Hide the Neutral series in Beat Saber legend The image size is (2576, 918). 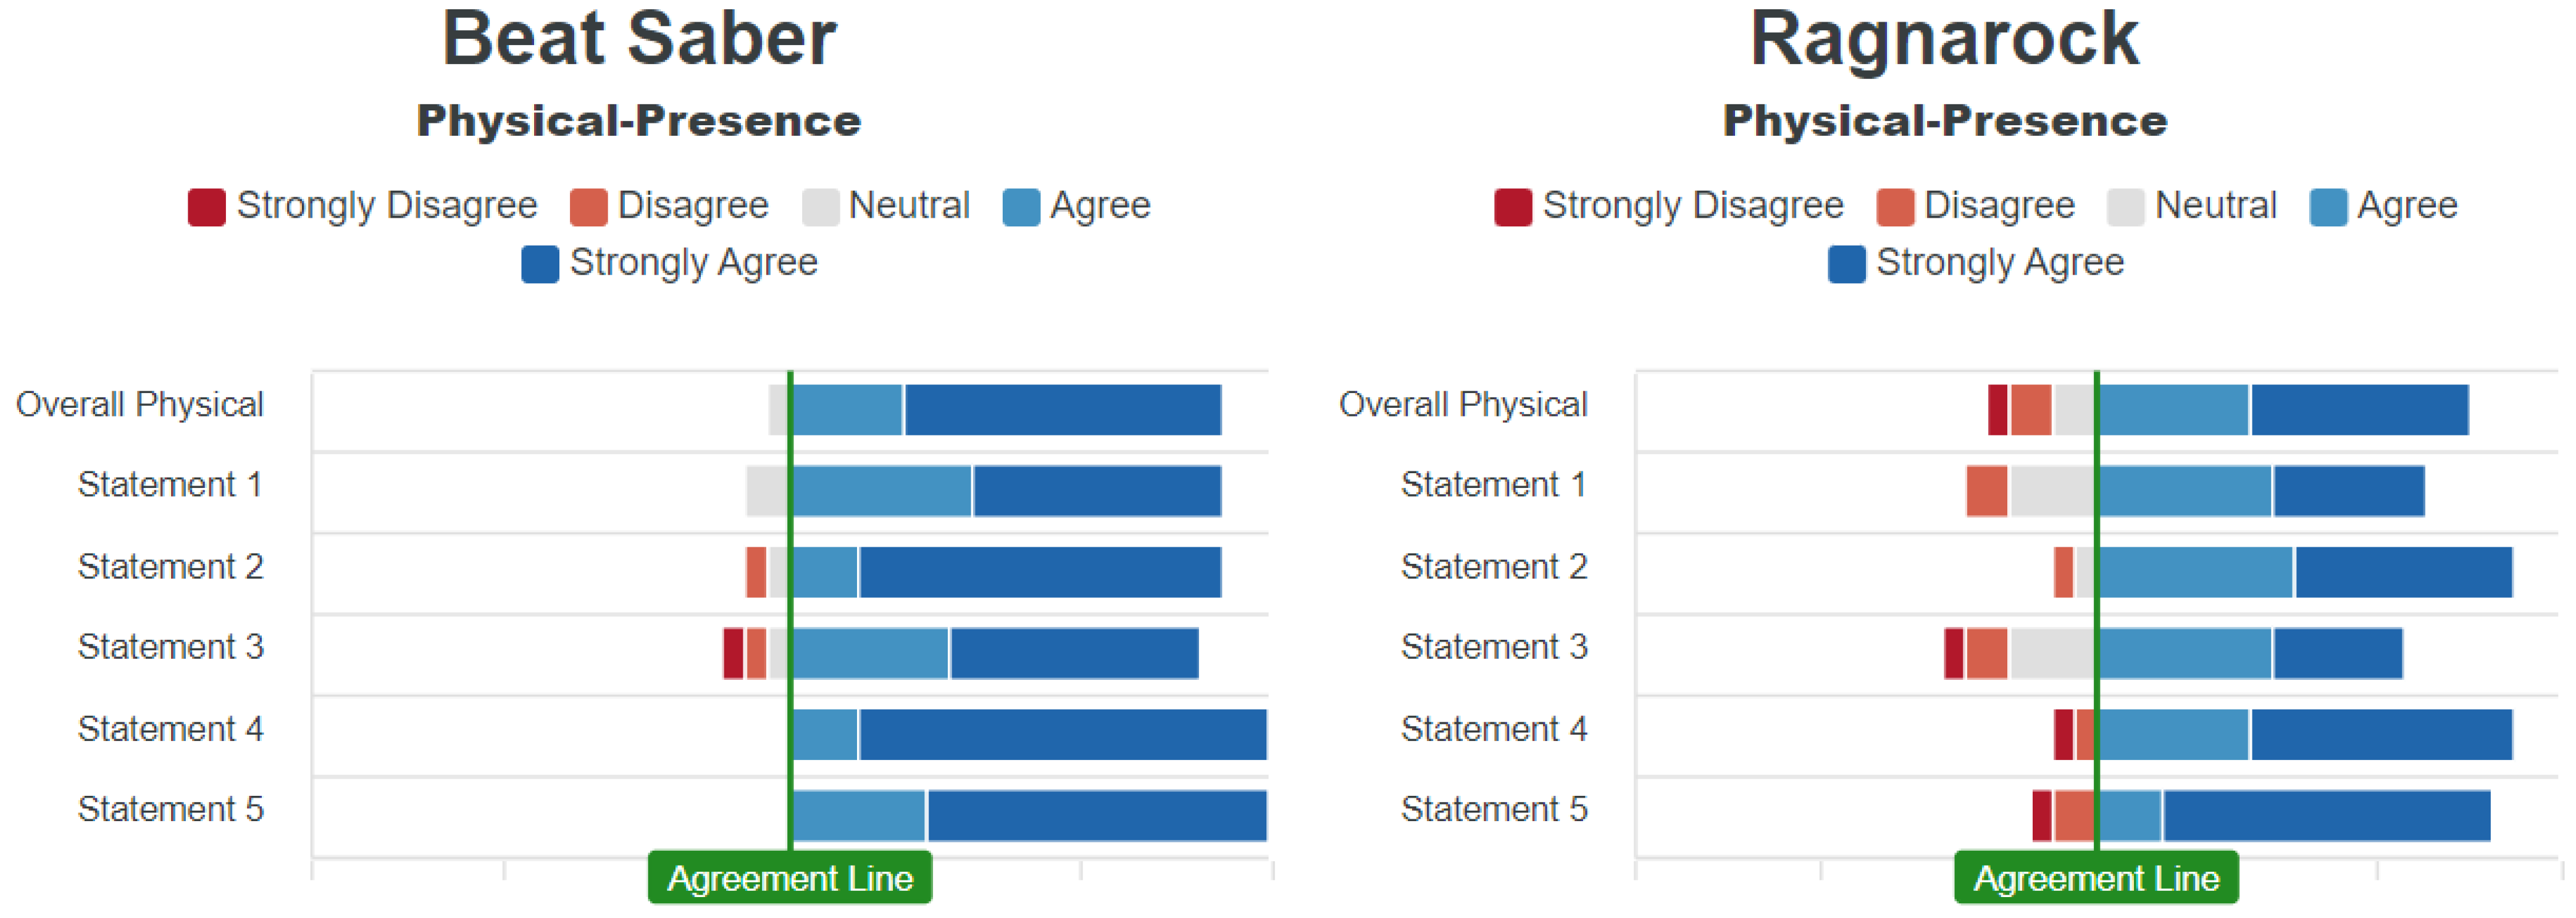(820, 207)
